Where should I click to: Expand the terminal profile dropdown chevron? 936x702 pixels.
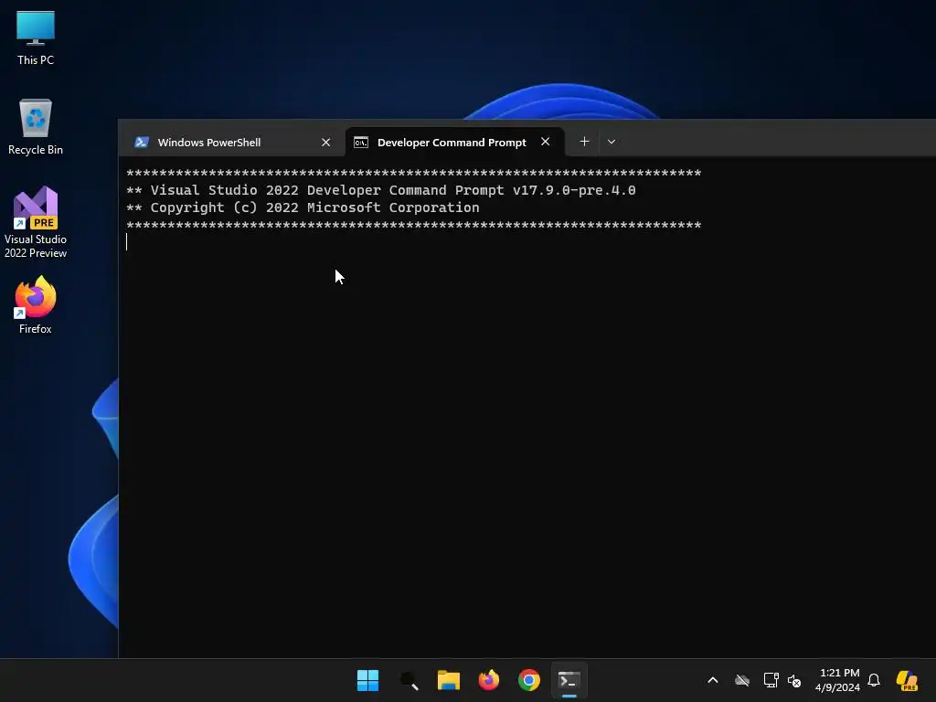[x=612, y=142]
